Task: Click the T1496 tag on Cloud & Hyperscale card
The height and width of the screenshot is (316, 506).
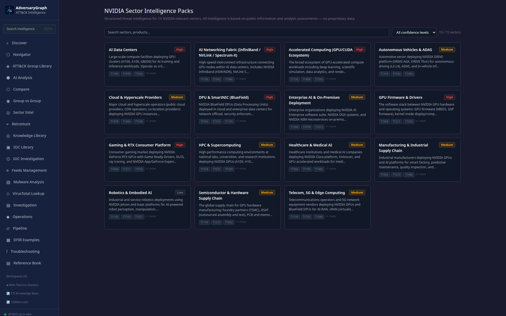Action: (x=126, y=121)
